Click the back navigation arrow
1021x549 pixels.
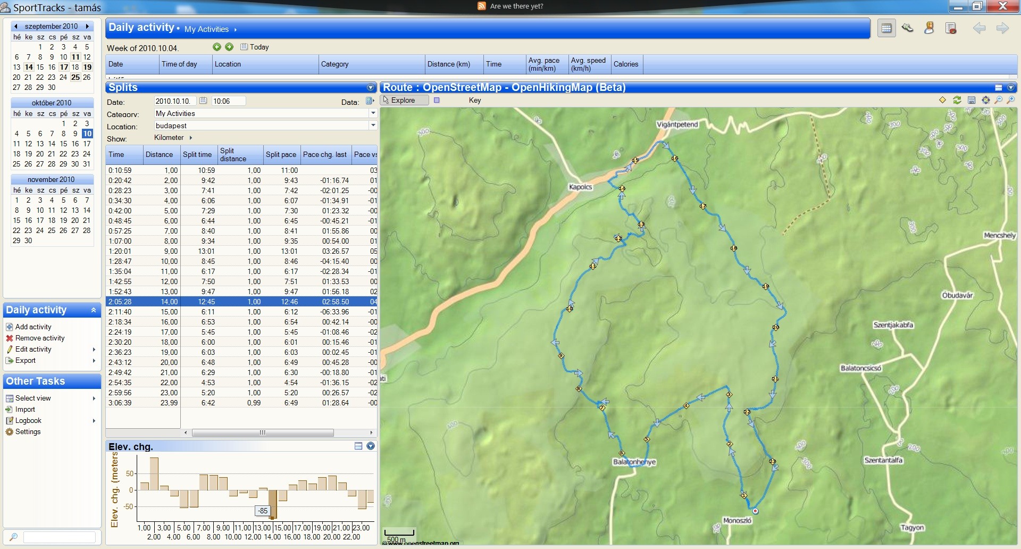979,28
